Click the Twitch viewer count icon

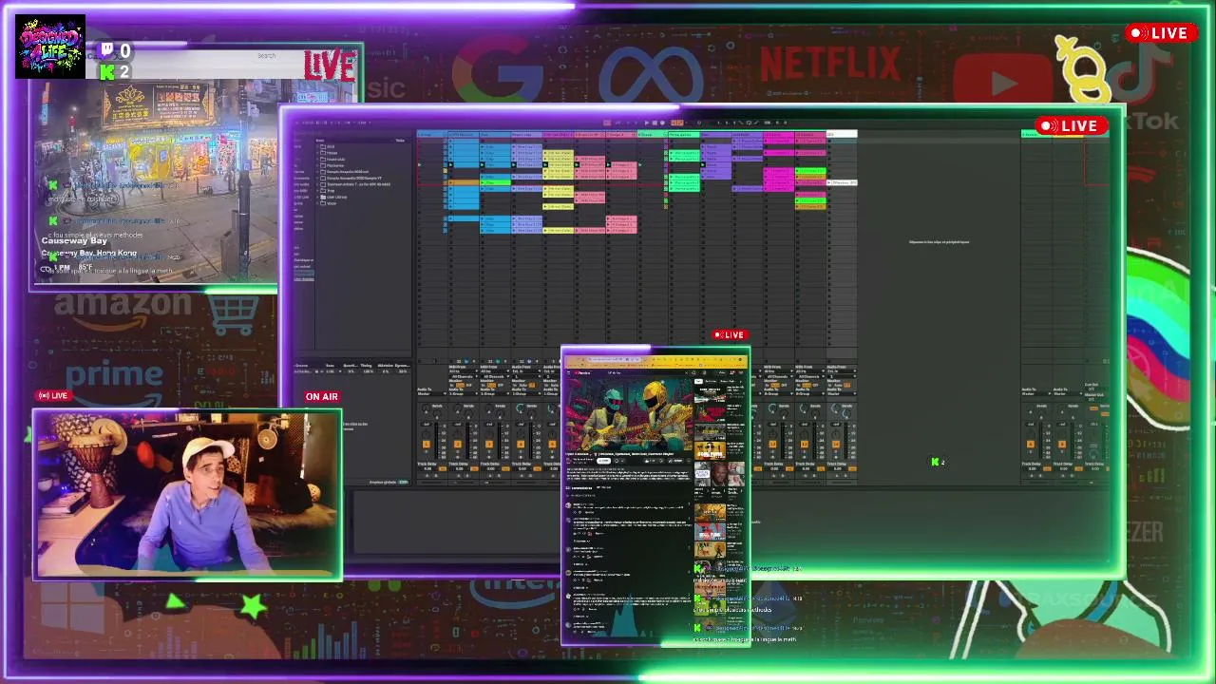pos(106,51)
